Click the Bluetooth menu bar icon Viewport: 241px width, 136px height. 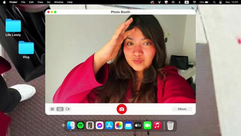[179, 2]
